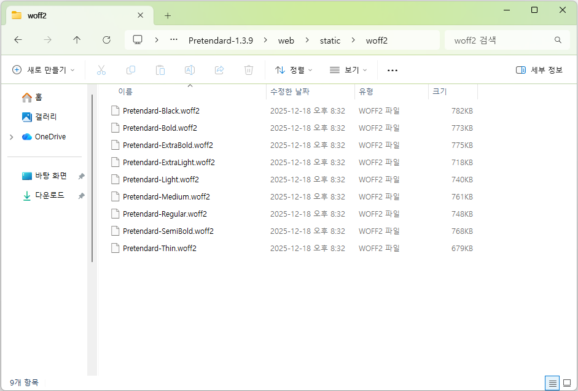Screen dimensions: 578x391
Task: Click the 761KB size cell
Action: (x=462, y=197)
